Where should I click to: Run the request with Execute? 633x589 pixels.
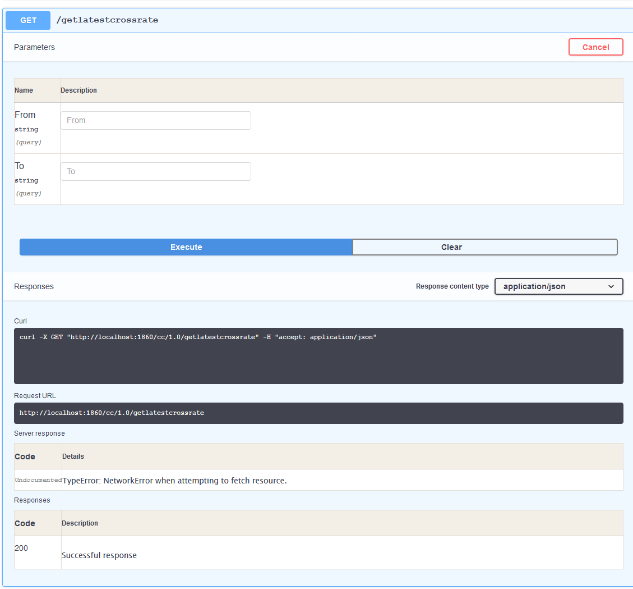point(186,247)
